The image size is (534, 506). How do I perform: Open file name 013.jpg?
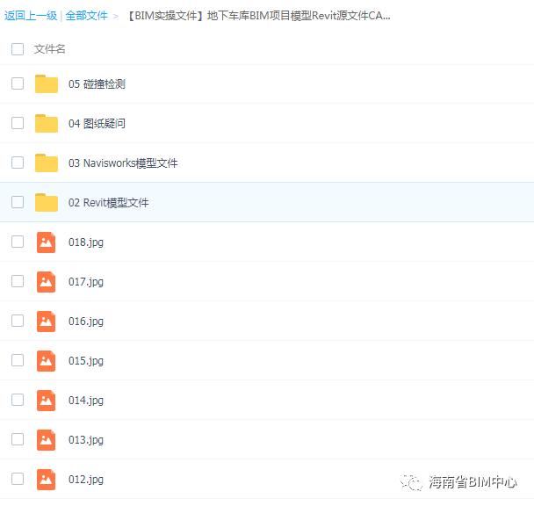point(86,440)
